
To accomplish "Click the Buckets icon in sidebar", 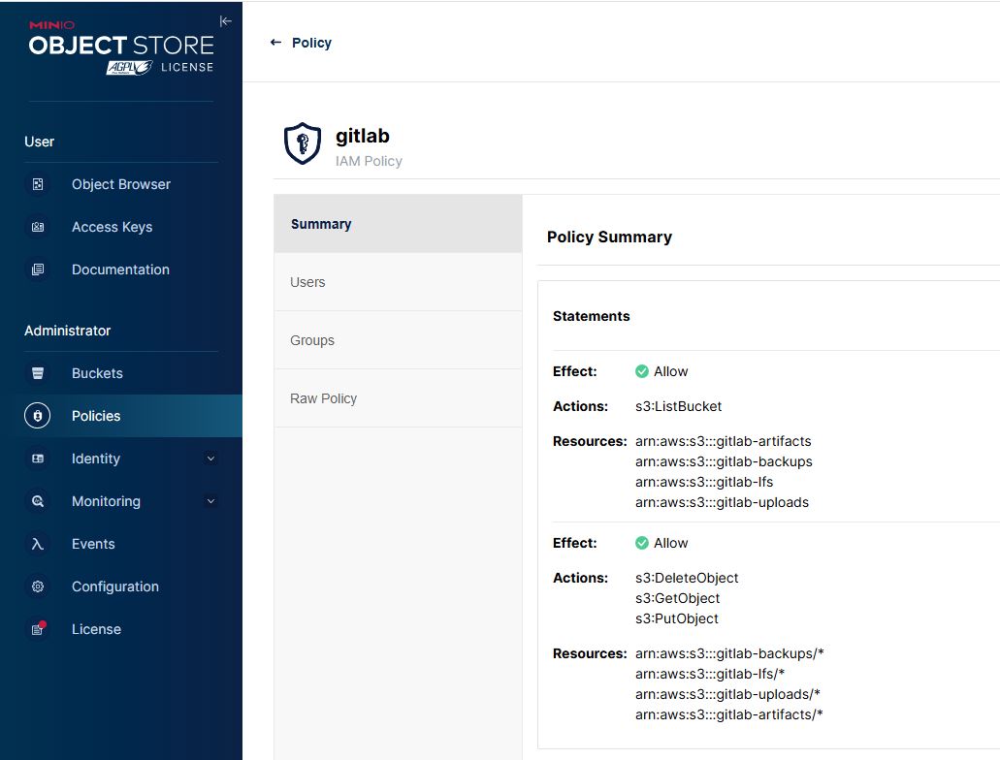I will point(38,373).
